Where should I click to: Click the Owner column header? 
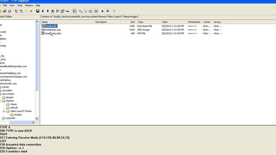[x=207, y=22]
